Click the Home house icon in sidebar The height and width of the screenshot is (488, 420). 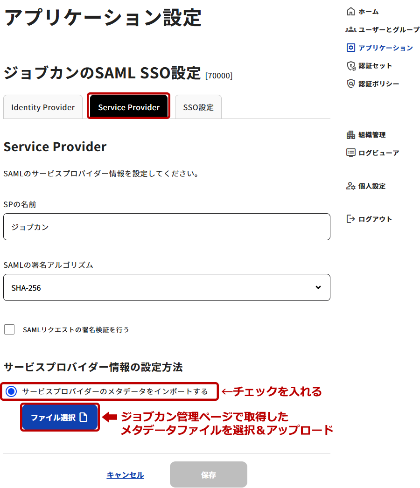point(351,12)
